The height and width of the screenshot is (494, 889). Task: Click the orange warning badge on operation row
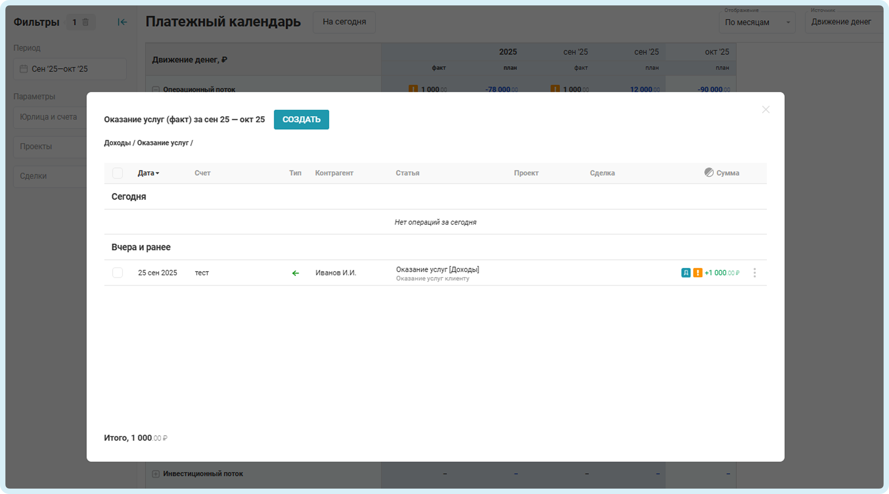[x=697, y=273]
